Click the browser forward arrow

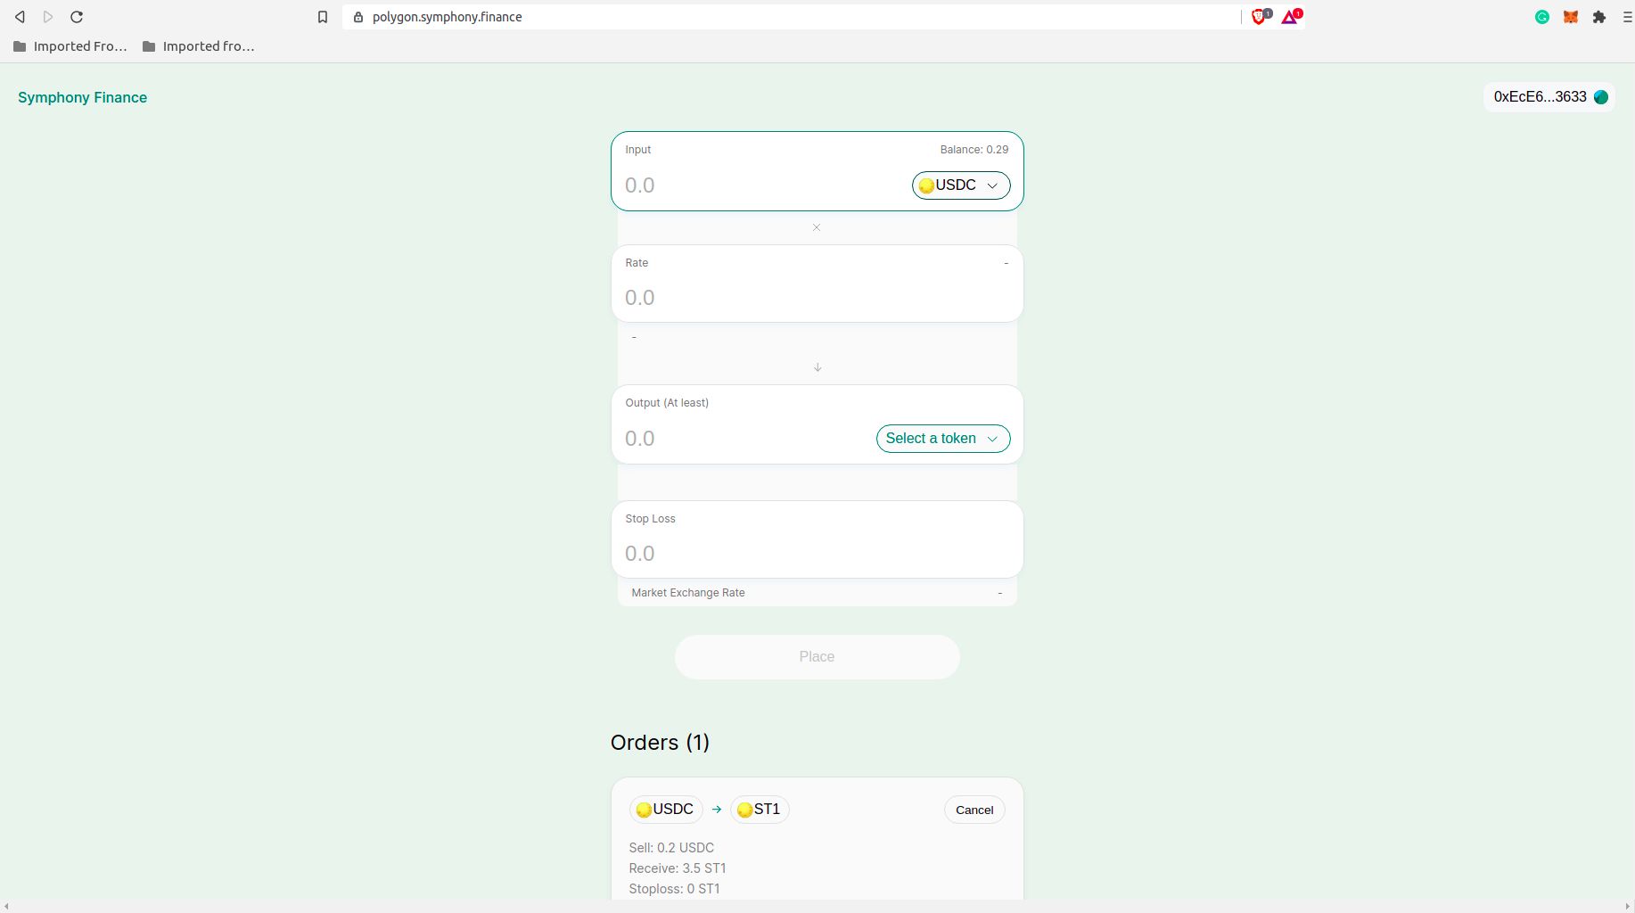(x=48, y=17)
